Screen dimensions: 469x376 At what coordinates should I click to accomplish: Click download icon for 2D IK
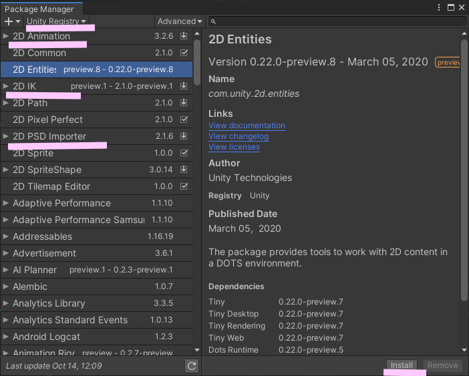[184, 86]
